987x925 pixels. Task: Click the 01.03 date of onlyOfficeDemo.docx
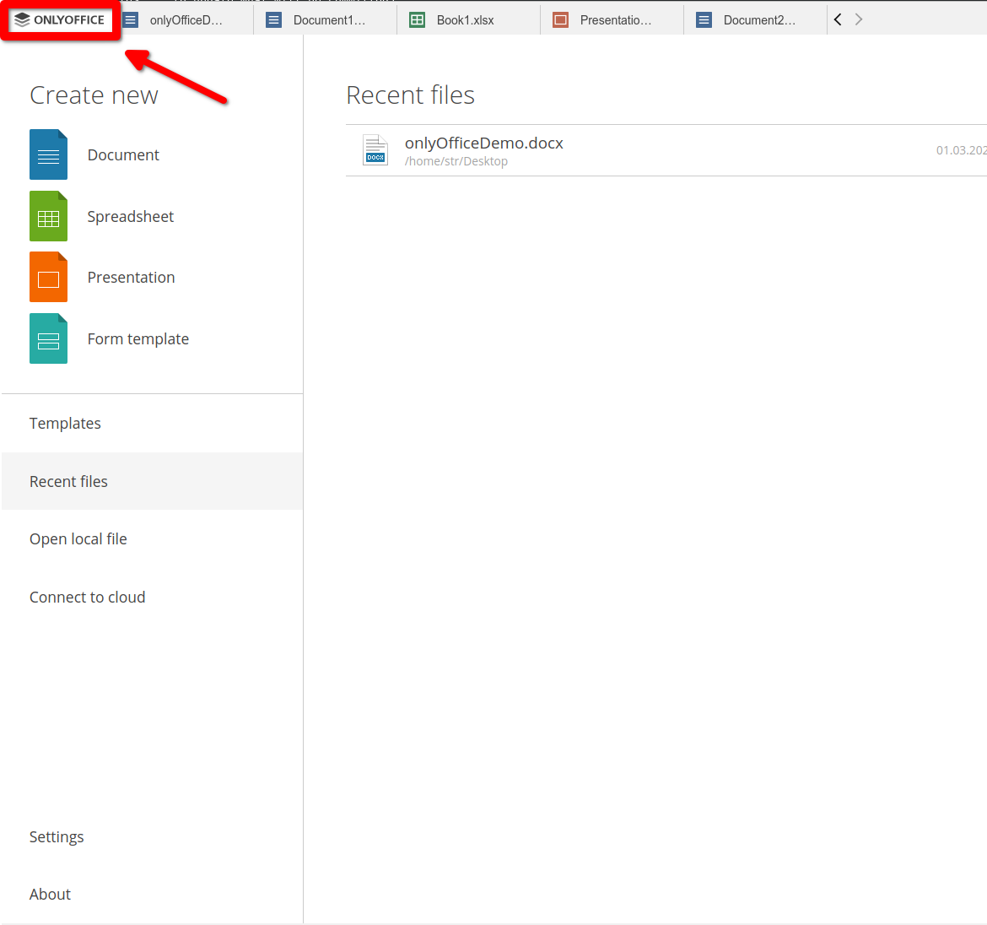[961, 150]
